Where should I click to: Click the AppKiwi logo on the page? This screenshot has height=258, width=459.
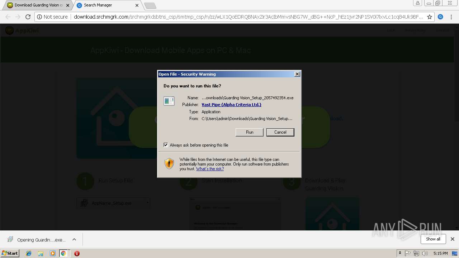tap(22, 30)
